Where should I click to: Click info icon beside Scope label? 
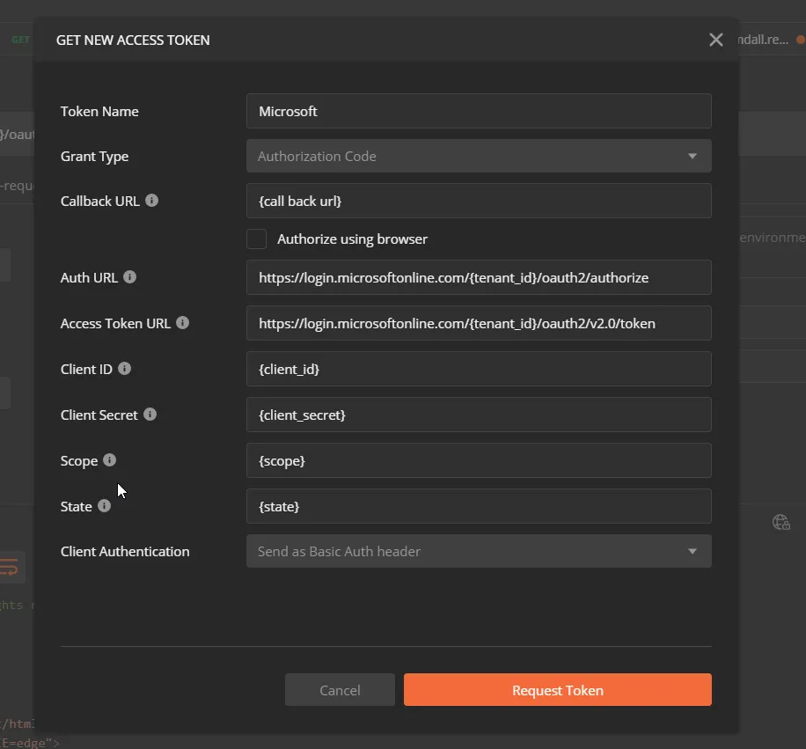pos(110,460)
